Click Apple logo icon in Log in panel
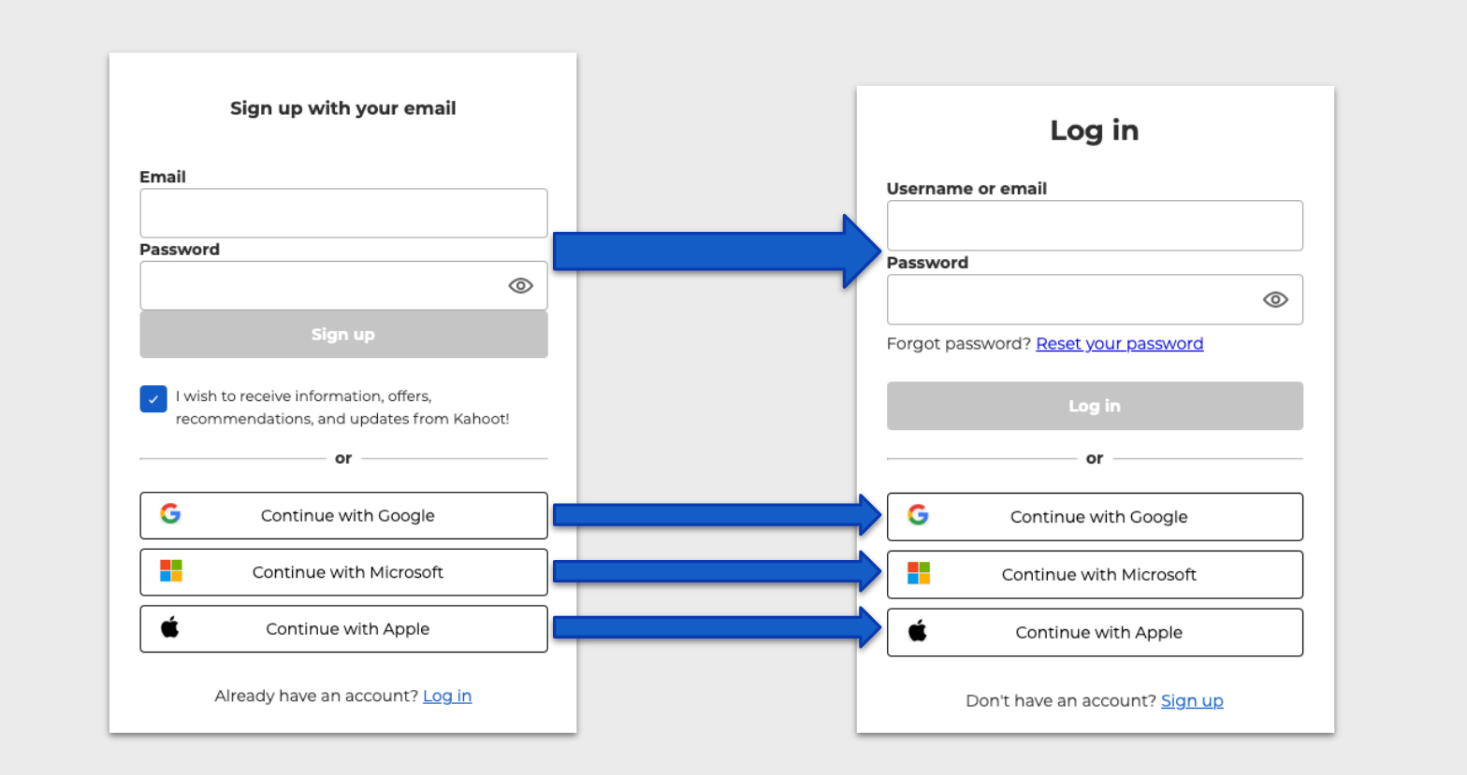1467x775 pixels. pos(918,631)
